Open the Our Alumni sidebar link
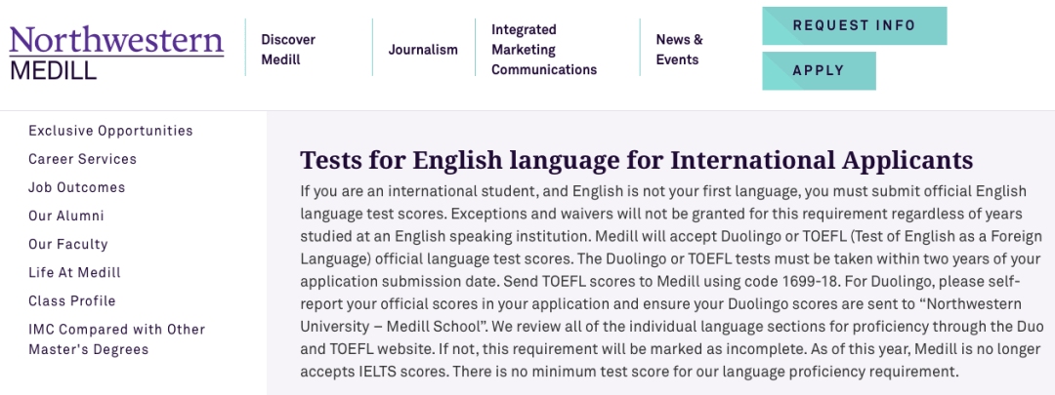Viewport: 1055px width, 395px height. [x=66, y=216]
